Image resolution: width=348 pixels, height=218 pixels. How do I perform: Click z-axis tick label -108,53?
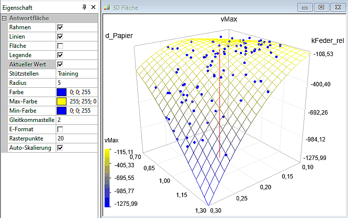(323, 54)
